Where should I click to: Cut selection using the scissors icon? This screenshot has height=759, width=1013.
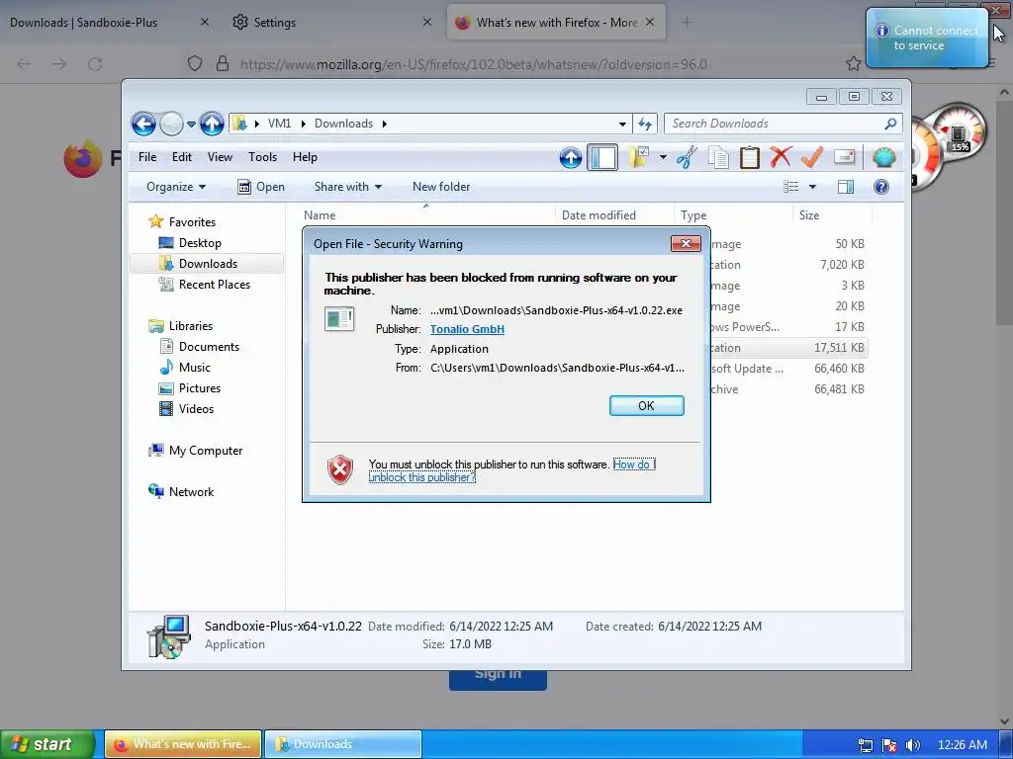click(x=687, y=157)
